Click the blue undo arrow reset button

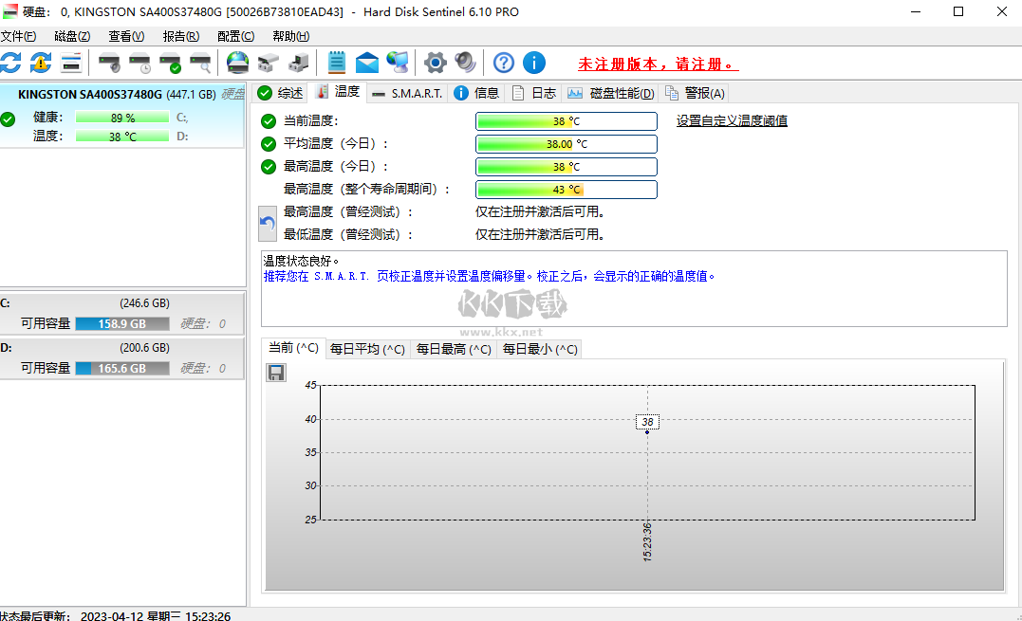[268, 224]
